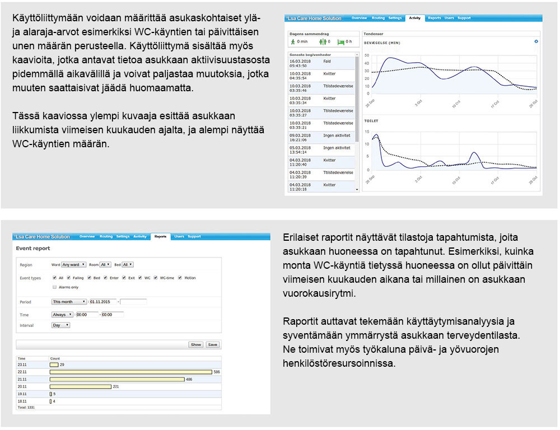Open the Time dropdown set to Always
Viewport: 560px width, 430px height.
[62, 315]
